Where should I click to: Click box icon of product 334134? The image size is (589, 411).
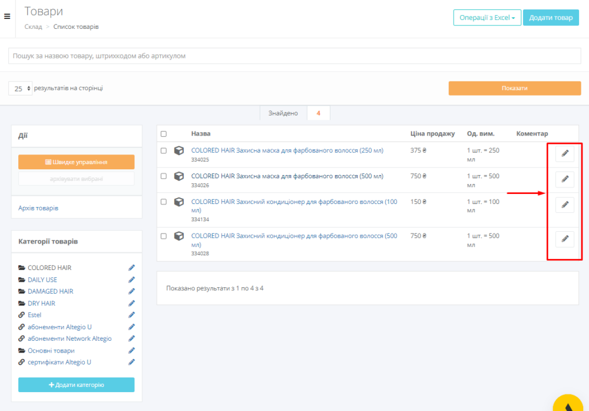179,202
